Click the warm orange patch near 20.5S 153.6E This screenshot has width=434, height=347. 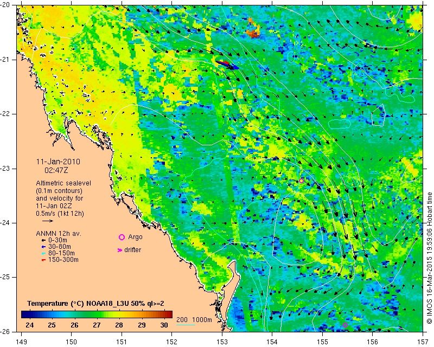pyautogui.click(x=252, y=29)
